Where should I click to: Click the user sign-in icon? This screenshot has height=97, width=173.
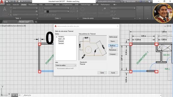125,1
